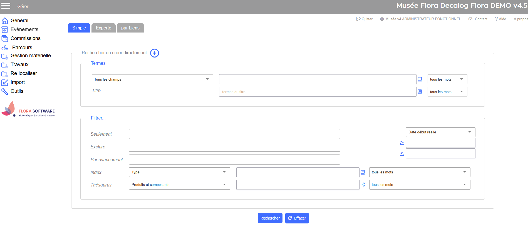This screenshot has width=528, height=244.
Task: Click the less-than-or-equal date icon
Action: click(x=402, y=153)
